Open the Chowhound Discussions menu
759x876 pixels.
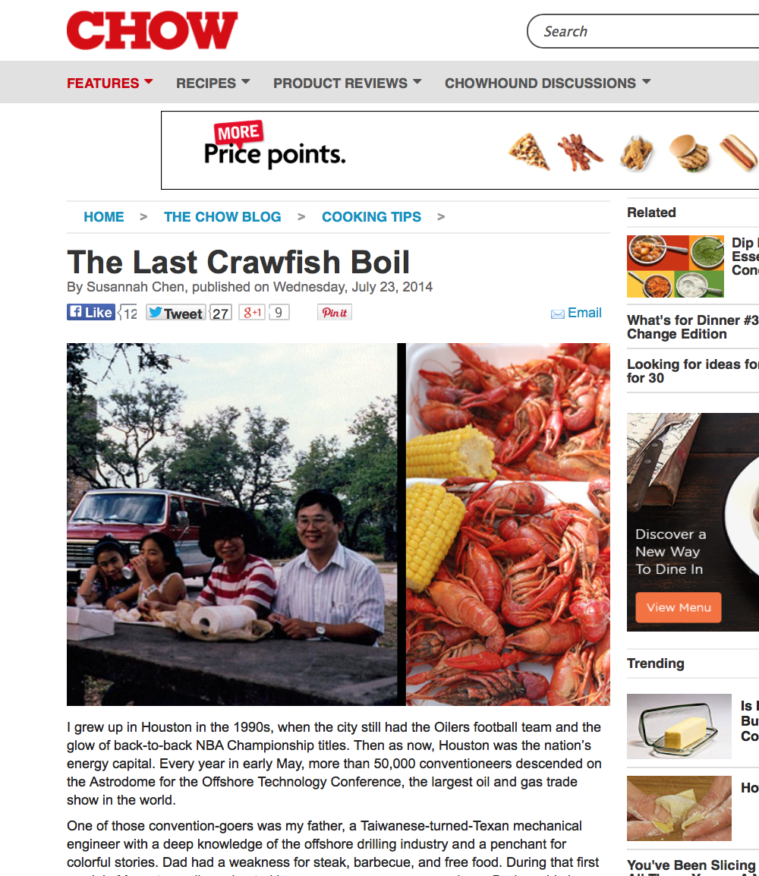pyautogui.click(x=548, y=83)
